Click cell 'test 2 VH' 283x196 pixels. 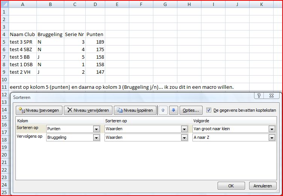click(x=23, y=72)
